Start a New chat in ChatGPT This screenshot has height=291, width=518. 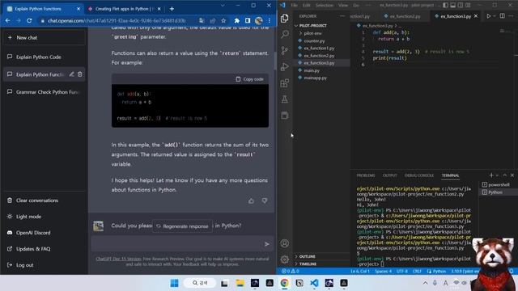45,38
